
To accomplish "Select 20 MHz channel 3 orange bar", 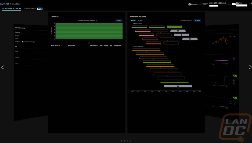I will tap(146, 35).
